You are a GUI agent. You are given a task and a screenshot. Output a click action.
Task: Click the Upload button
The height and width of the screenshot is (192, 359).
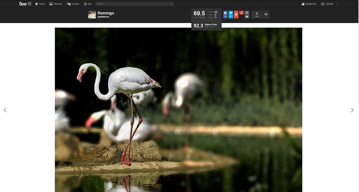coord(327,4)
